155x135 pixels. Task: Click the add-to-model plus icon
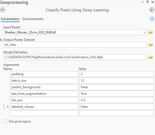pyautogui.click(x=152, y=10)
